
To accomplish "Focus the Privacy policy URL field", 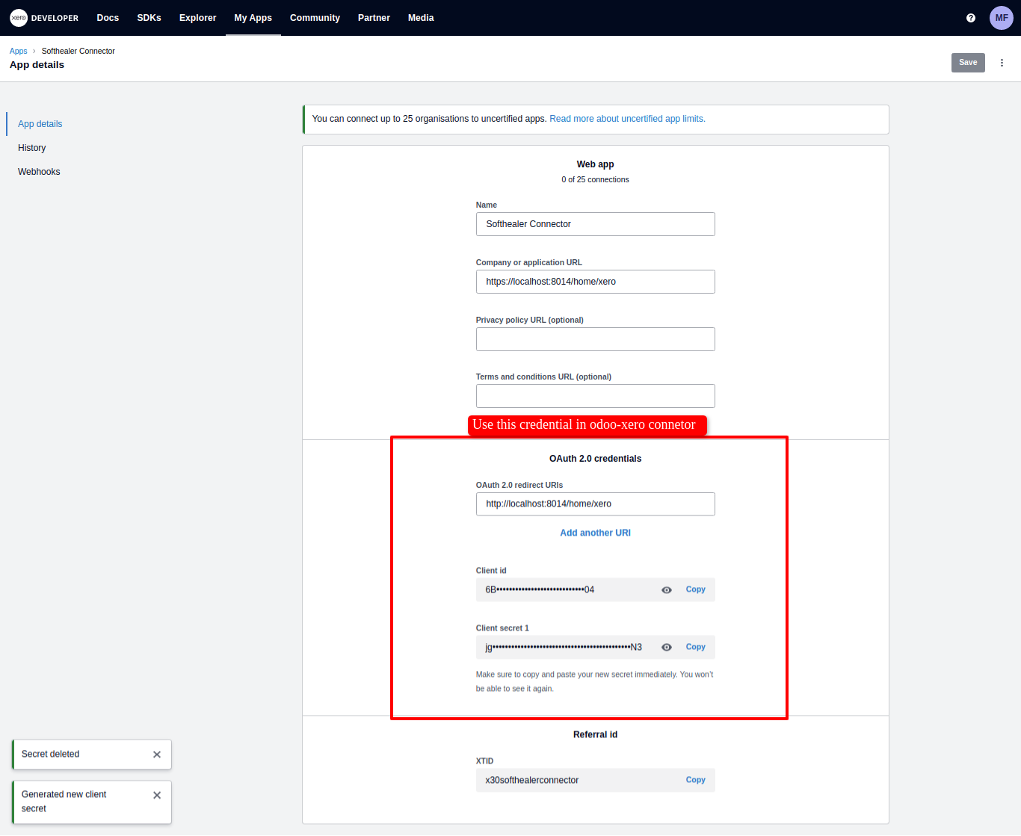I will (x=596, y=339).
